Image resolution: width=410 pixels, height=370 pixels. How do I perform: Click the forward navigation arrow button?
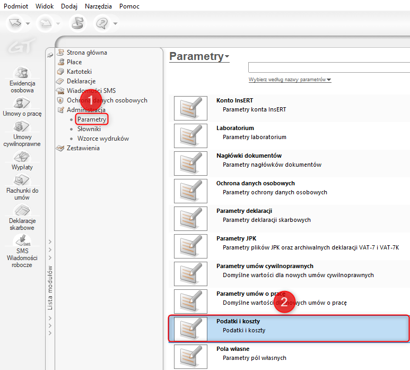pos(46,23)
